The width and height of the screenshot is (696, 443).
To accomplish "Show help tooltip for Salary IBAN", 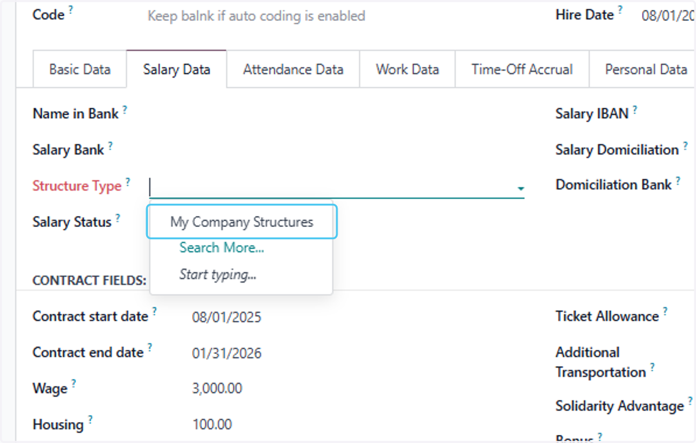I will click(x=635, y=109).
